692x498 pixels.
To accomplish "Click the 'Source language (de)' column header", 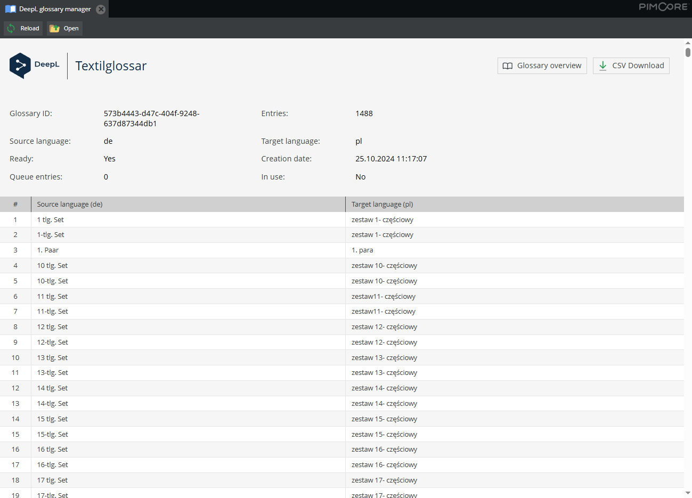I will point(189,204).
